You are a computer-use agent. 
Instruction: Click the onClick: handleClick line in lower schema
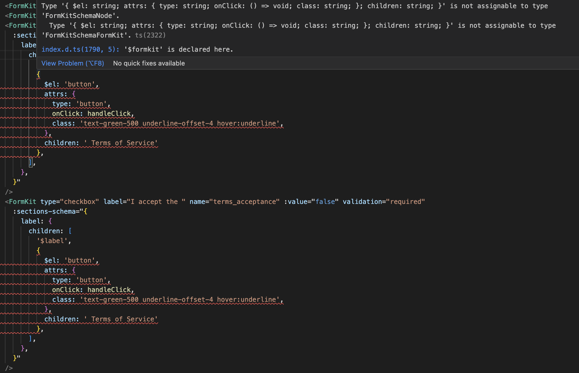(92, 290)
